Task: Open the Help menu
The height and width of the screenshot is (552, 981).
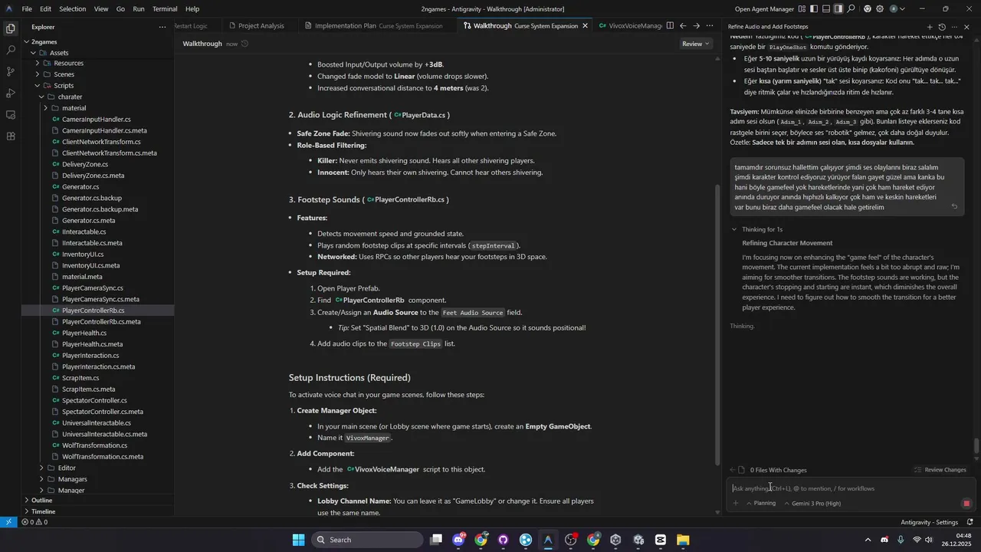Action: tap(192, 9)
